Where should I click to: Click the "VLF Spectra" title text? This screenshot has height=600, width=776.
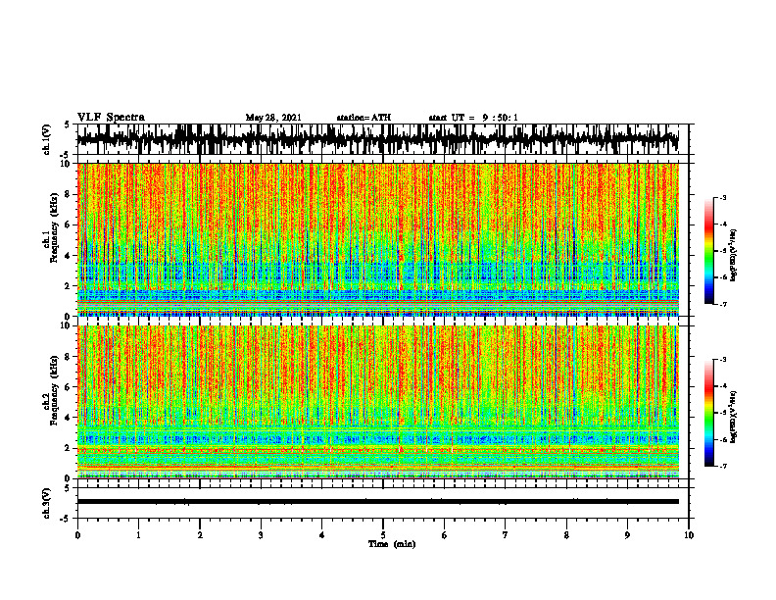point(111,118)
